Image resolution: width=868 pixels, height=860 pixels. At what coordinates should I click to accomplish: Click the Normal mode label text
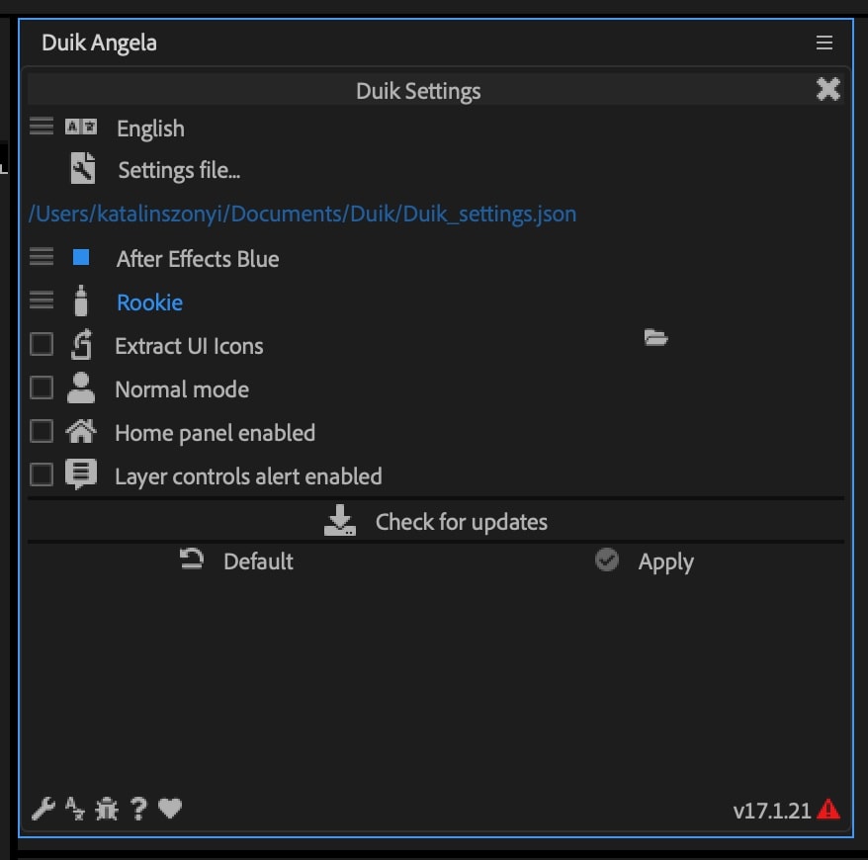coord(182,389)
